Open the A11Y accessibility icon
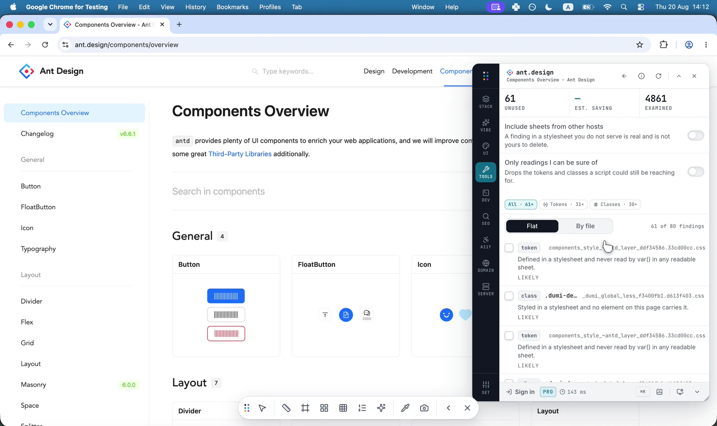The height and width of the screenshot is (426, 717). (485, 242)
